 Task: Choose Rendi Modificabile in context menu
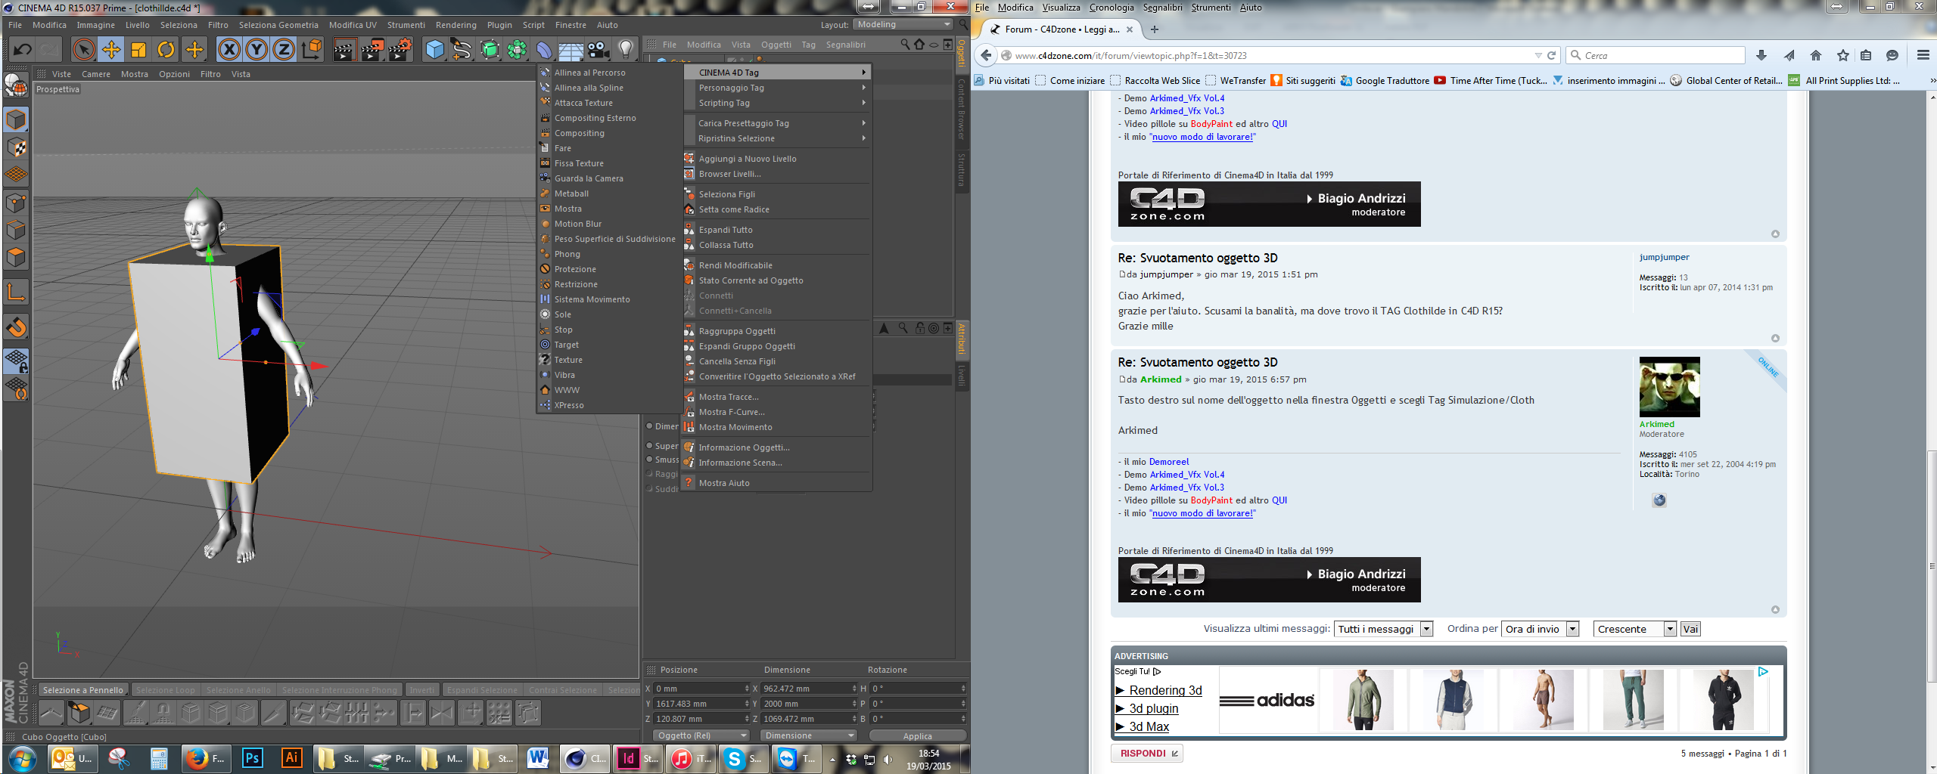735,265
